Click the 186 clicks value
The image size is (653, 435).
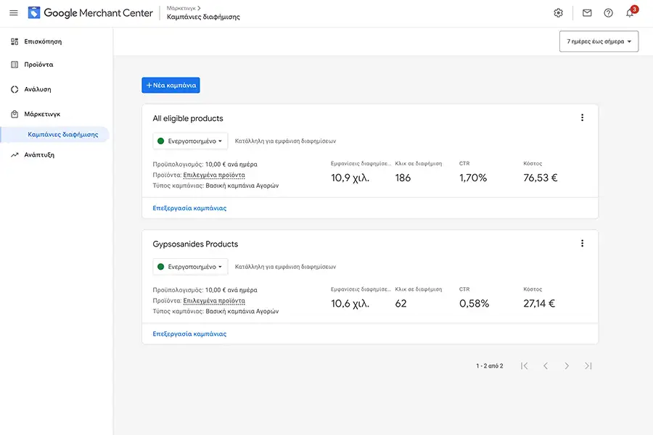pos(403,178)
